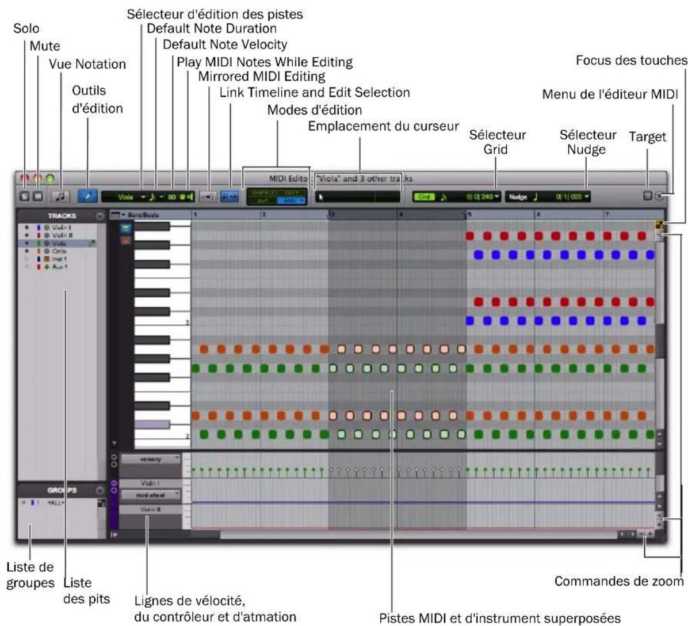Click the Default Note Velocity value 80
The image size is (688, 626).
click(x=172, y=198)
